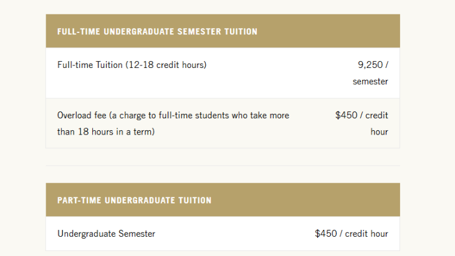Viewport: 455px width, 256px height.
Task: Click the word "FULL-TIME" in the first header
Action: point(79,32)
